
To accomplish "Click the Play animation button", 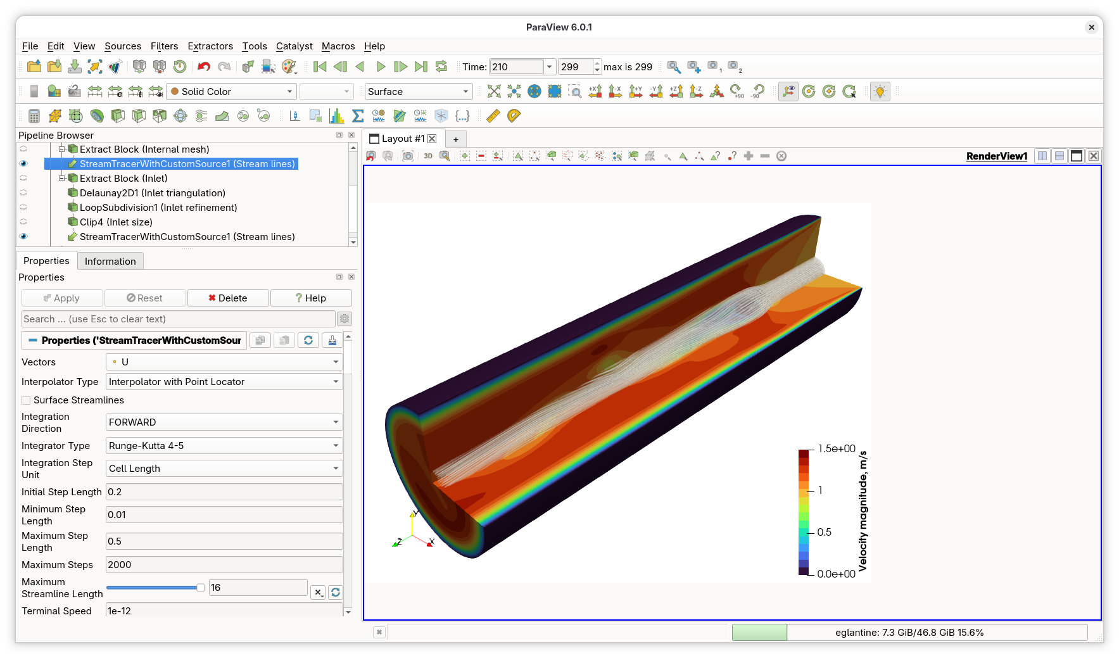I will point(381,66).
